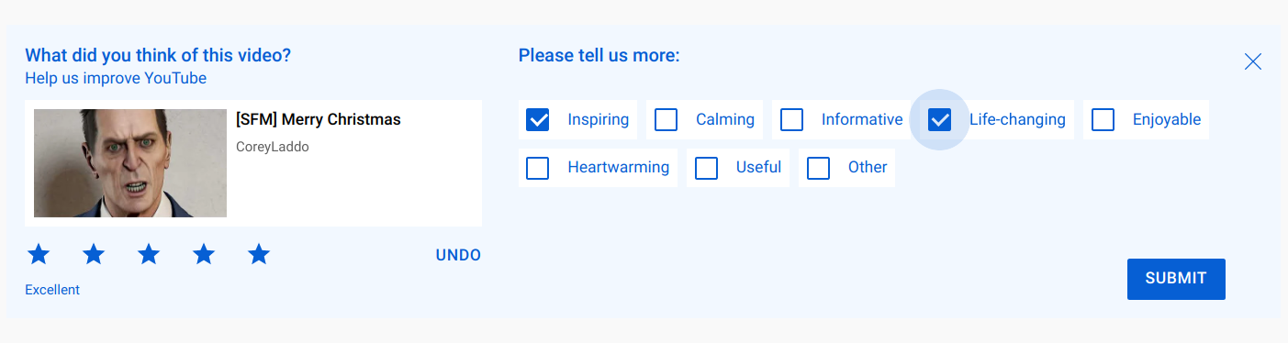
Task: Click the Help us improve YouTube text
Action: [x=116, y=78]
